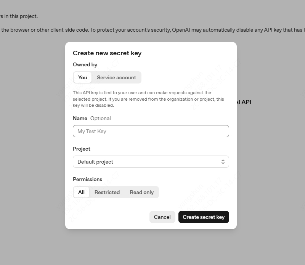Image resolution: width=305 pixels, height=265 pixels.
Task: Expand the "Default project" selection menu
Action: (x=151, y=162)
